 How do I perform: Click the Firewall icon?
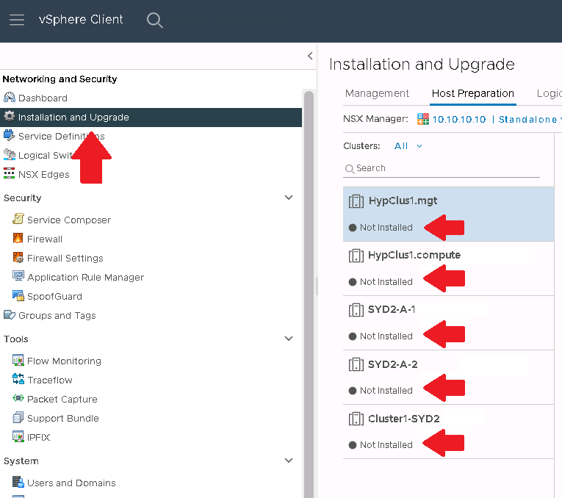click(18, 238)
